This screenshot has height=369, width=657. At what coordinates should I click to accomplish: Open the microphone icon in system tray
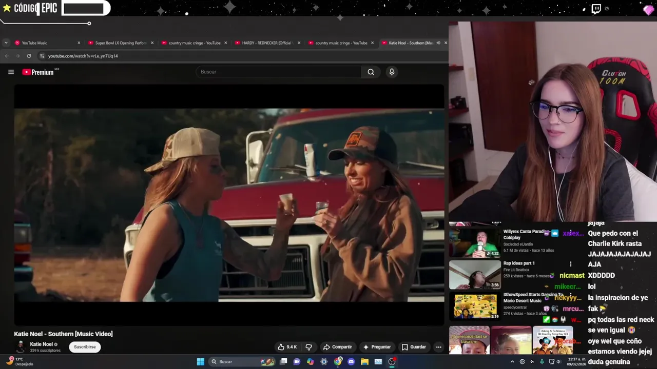(x=542, y=361)
